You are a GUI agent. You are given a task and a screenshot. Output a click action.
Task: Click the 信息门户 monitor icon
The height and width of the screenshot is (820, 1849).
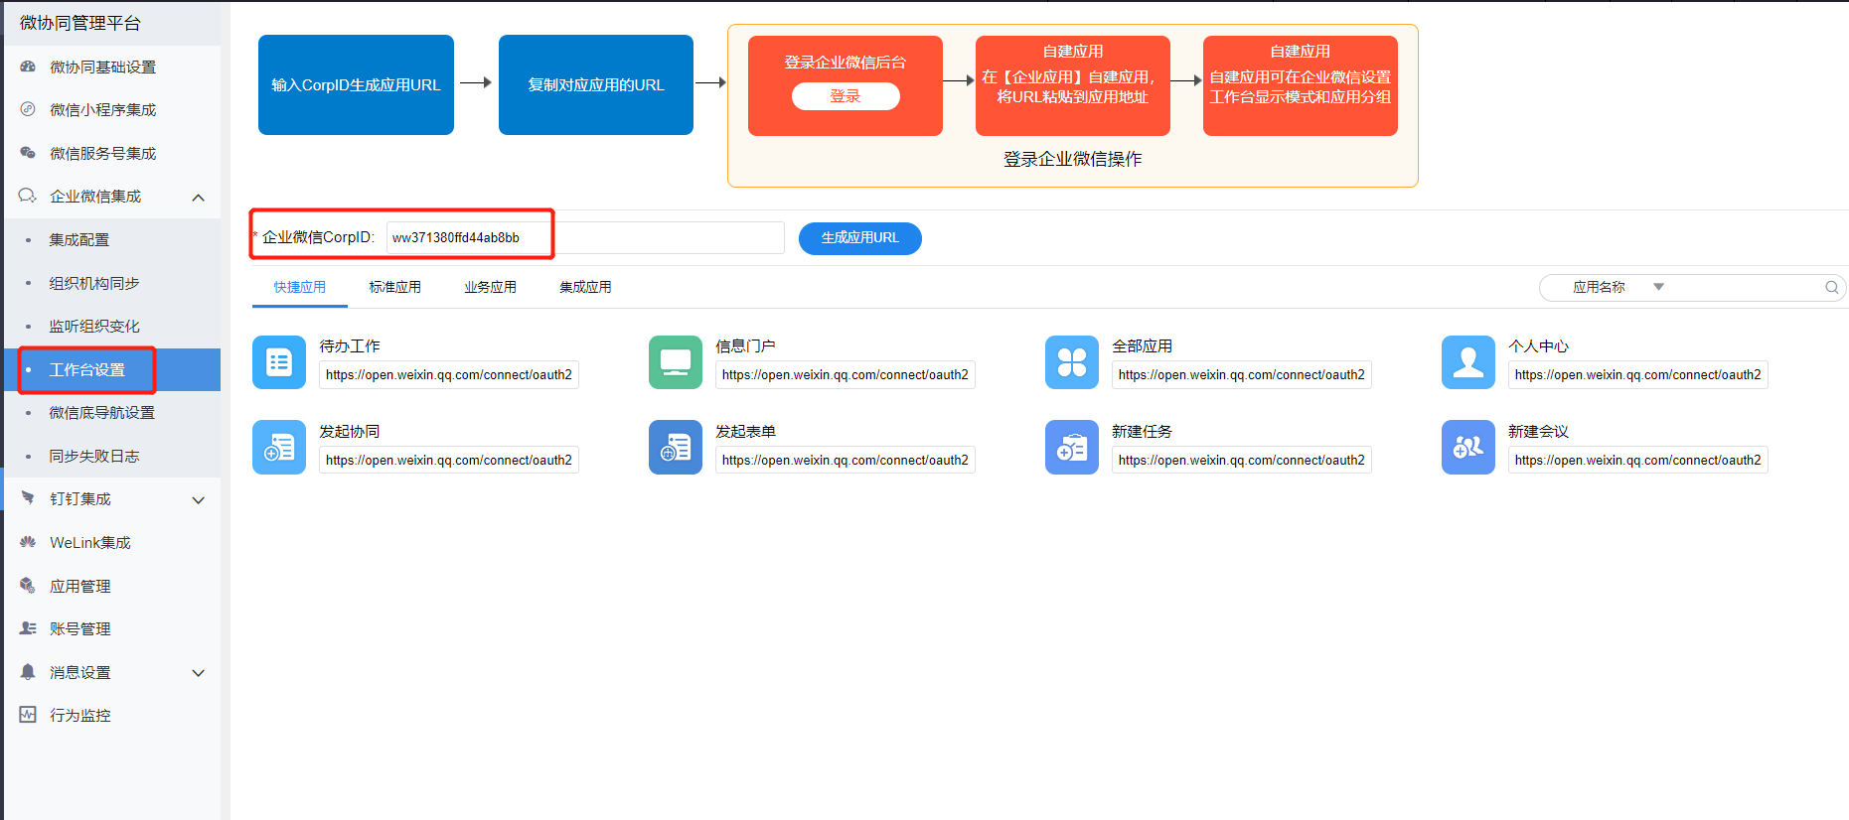[676, 362]
